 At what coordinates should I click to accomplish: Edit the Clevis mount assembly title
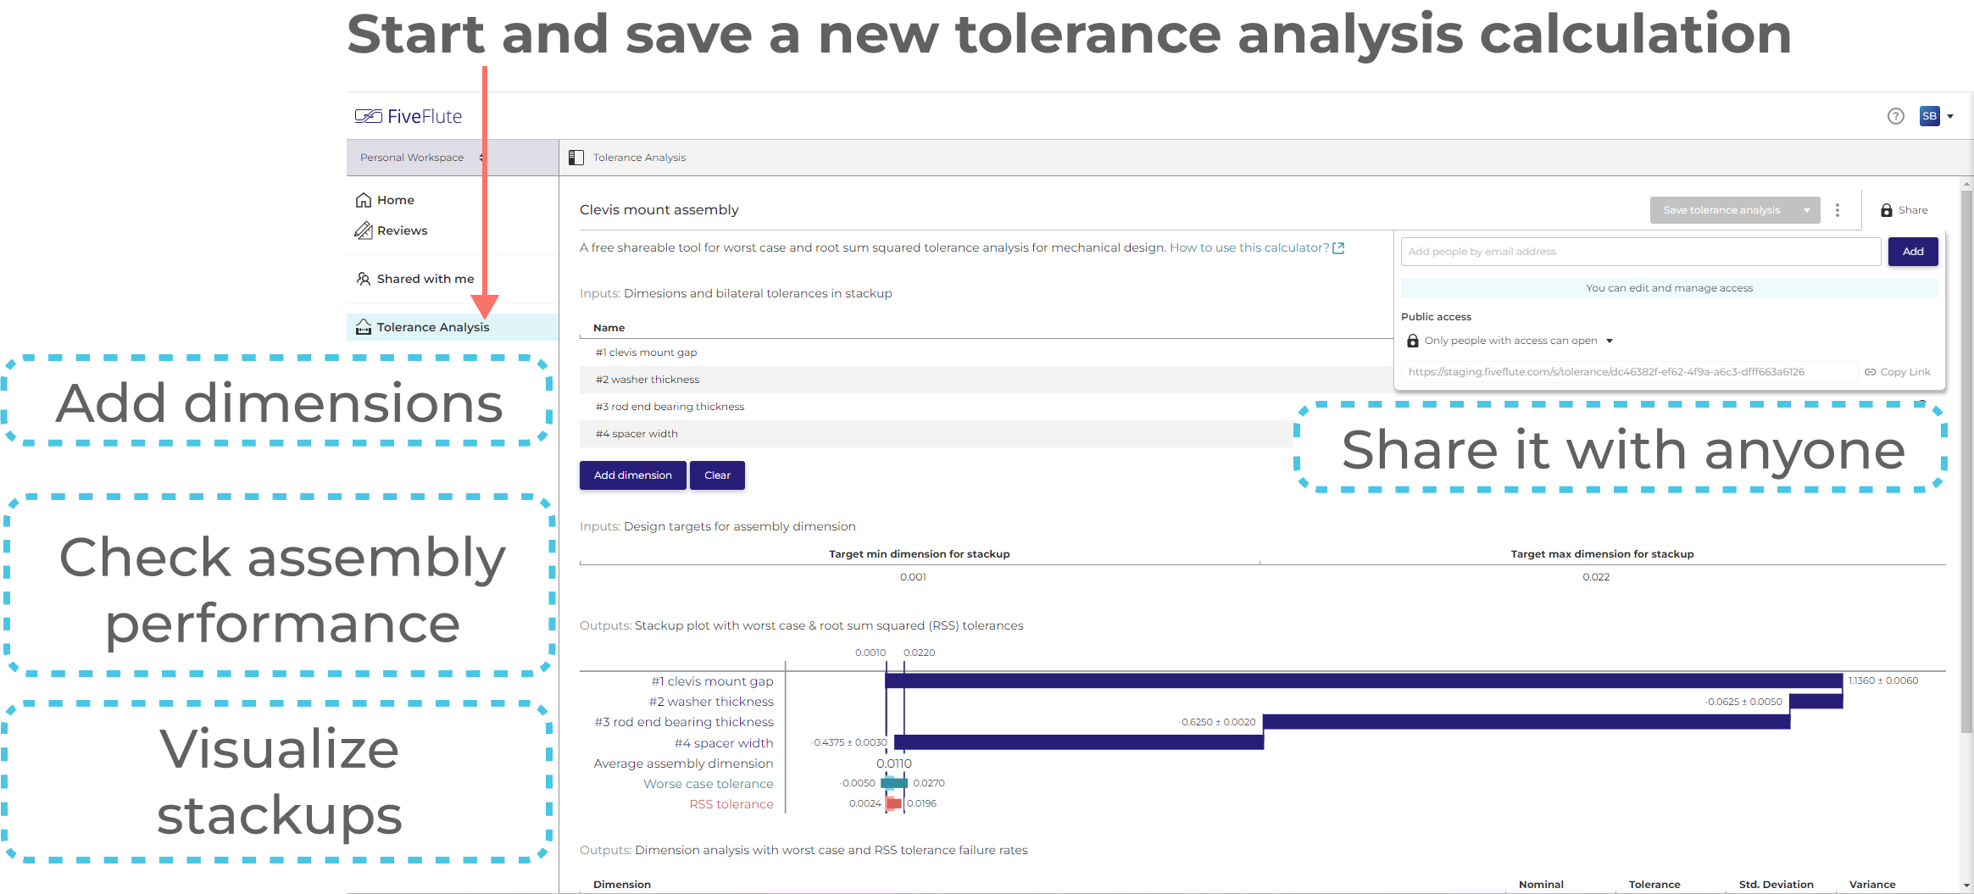pos(659,210)
